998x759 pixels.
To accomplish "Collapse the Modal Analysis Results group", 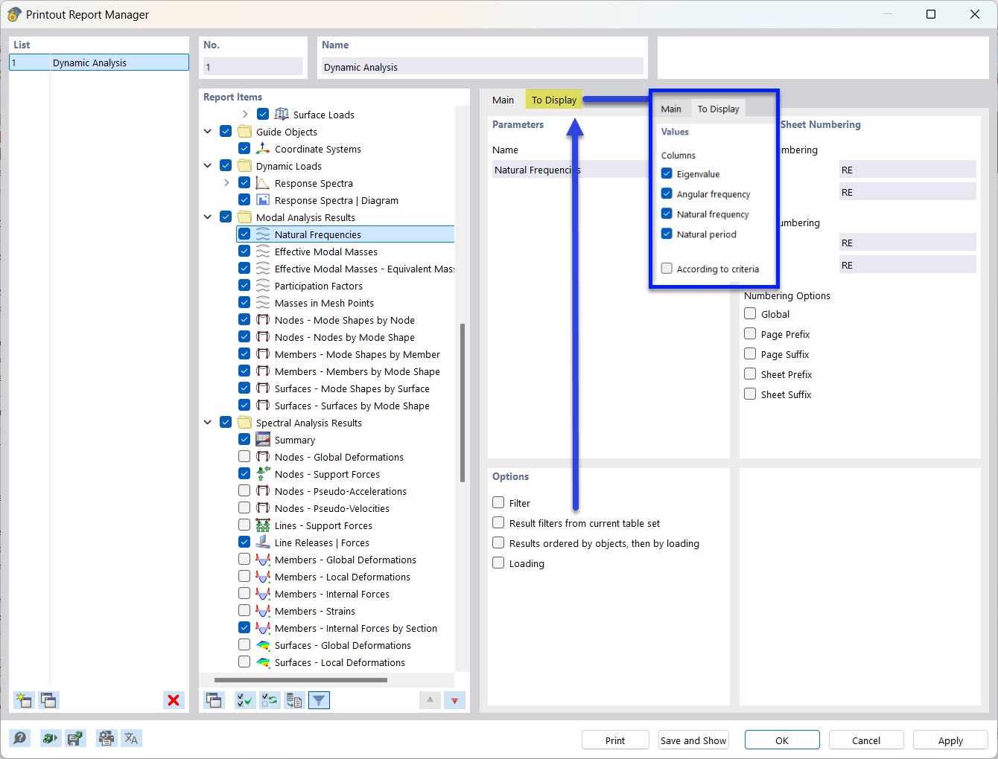I will pos(208,217).
